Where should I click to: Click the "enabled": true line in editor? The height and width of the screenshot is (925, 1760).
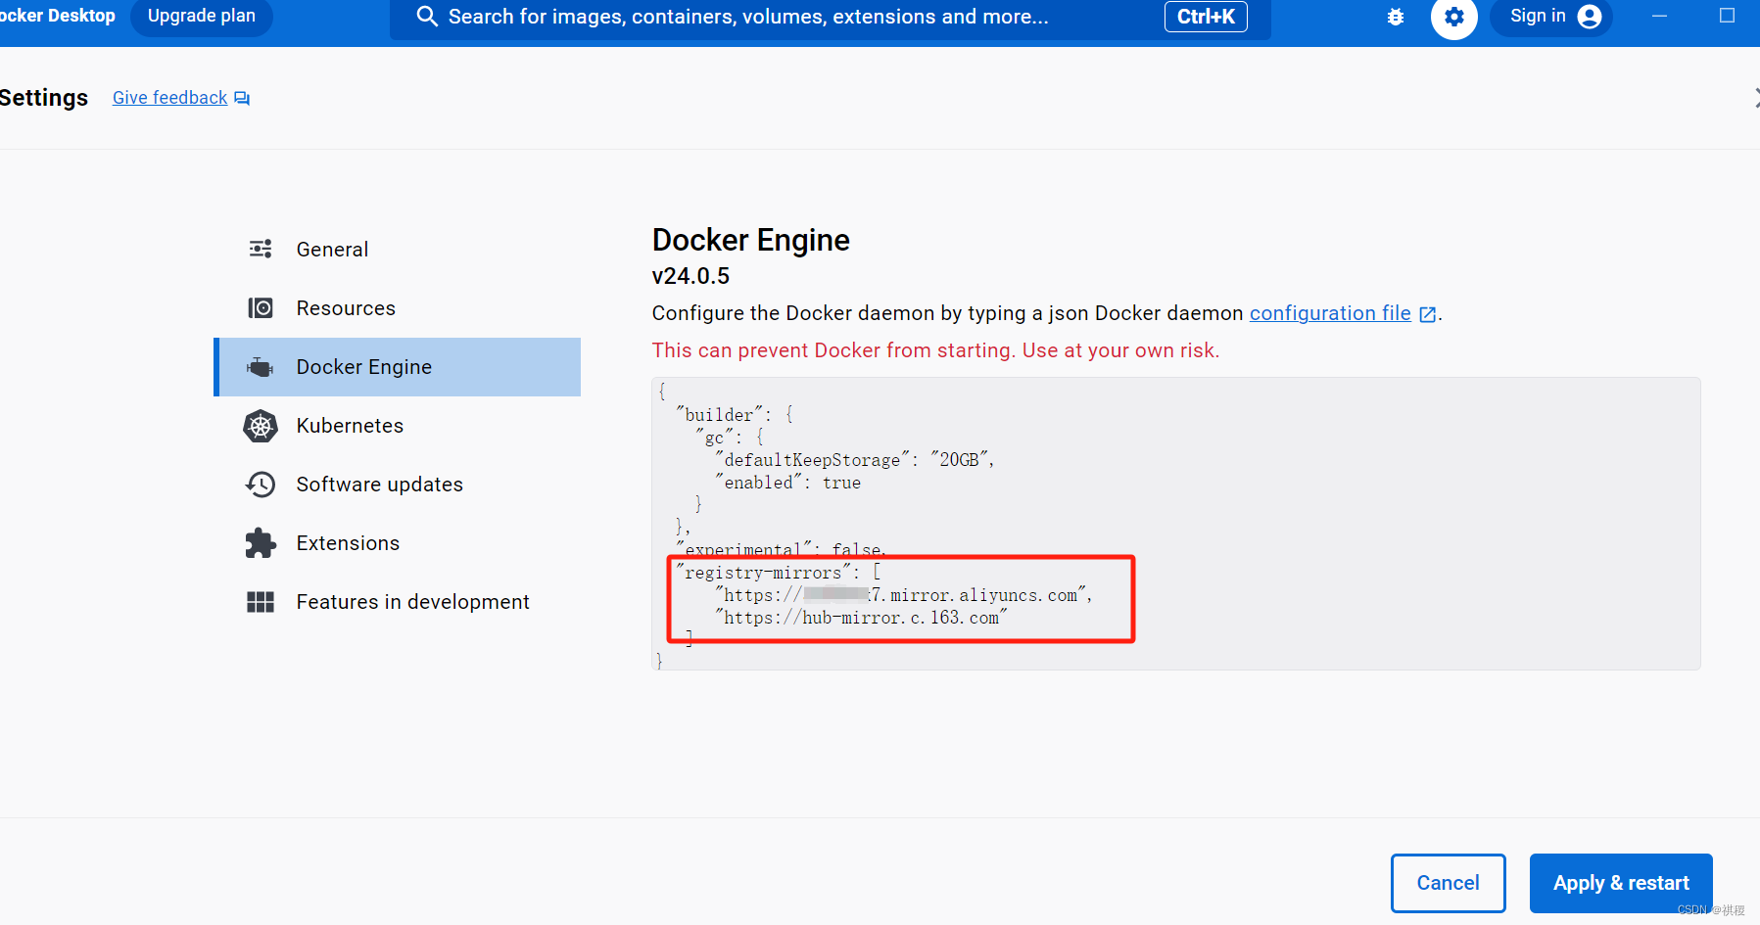pos(788,483)
